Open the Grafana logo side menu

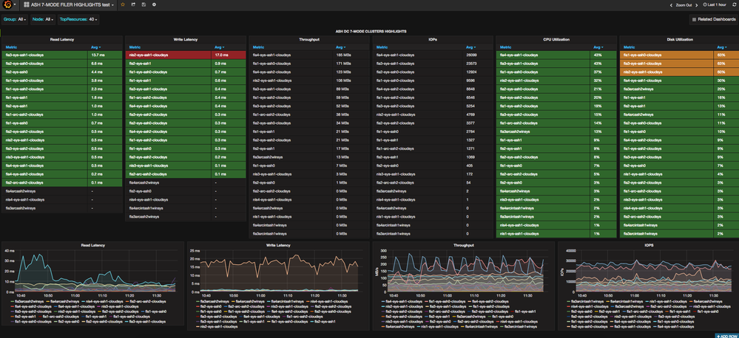tap(7, 4)
